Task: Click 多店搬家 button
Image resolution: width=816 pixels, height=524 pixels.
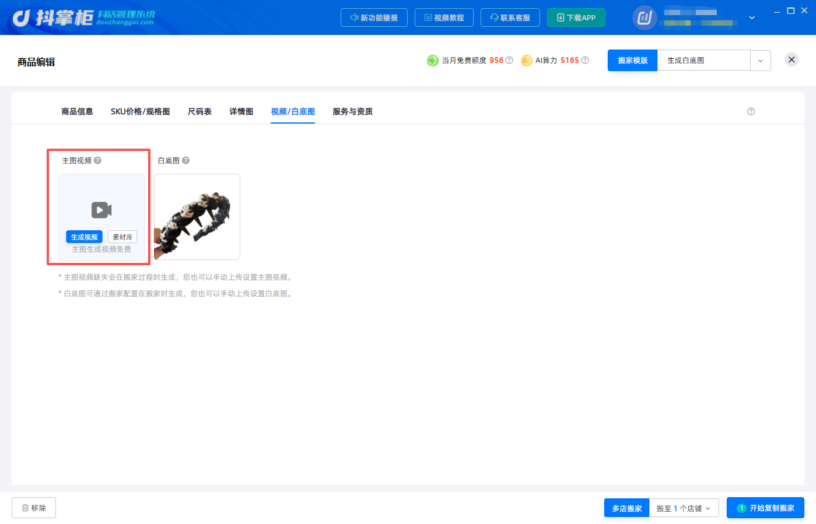Action: point(627,508)
